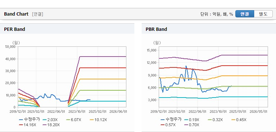Toggle 14.16X series in PER Band legend
This screenshot has height=132, width=276.
27,125
